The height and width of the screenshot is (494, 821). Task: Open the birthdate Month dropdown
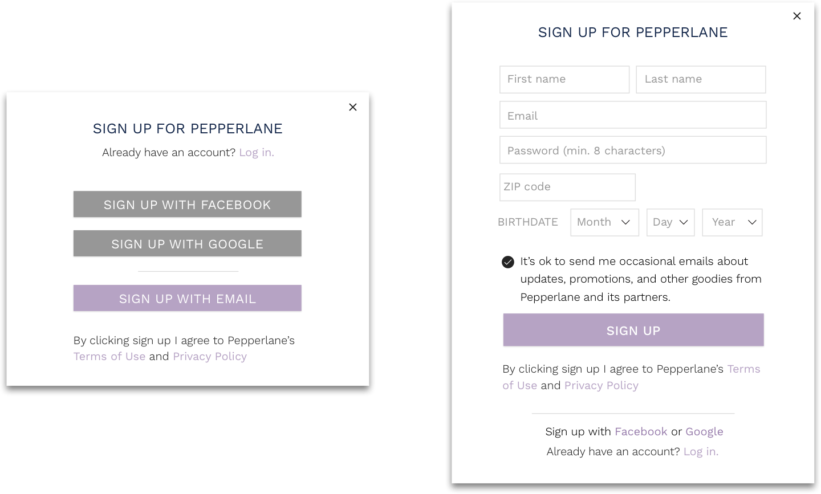click(604, 222)
